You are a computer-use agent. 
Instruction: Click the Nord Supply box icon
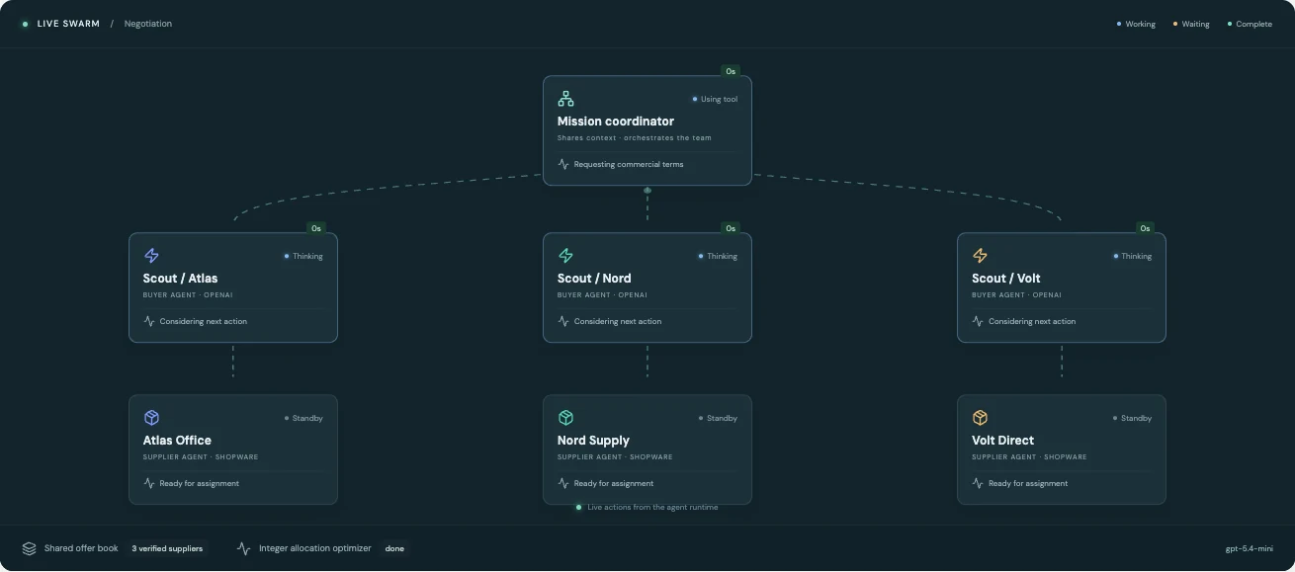coord(565,418)
